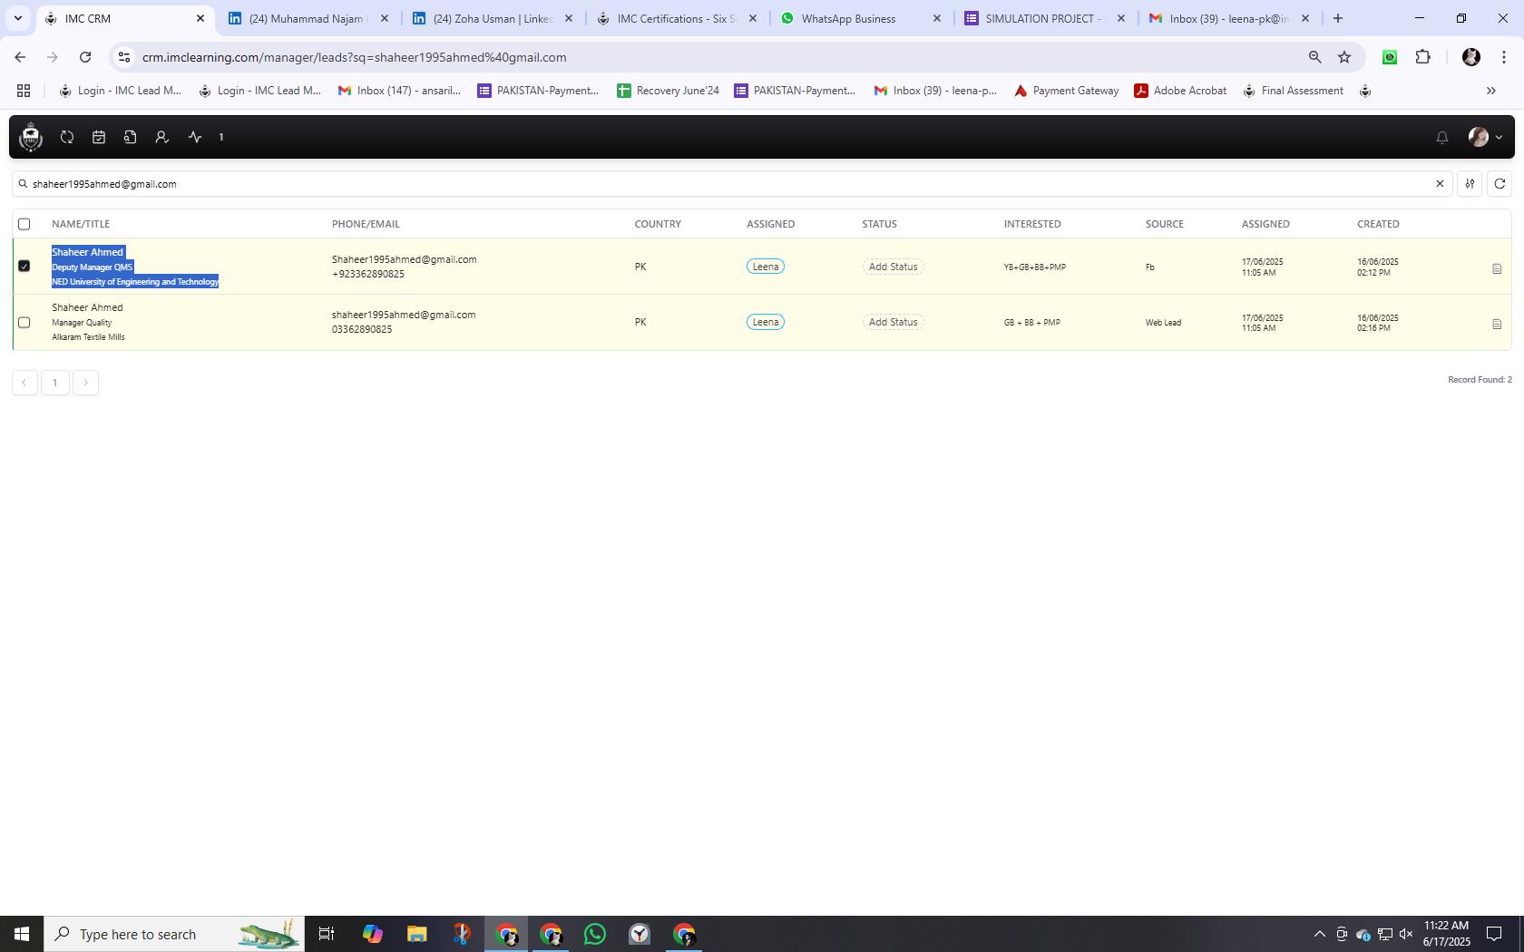This screenshot has width=1524, height=952.
Task: Toggle the select-all checkbox in table header
Action: click(x=24, y=224)
